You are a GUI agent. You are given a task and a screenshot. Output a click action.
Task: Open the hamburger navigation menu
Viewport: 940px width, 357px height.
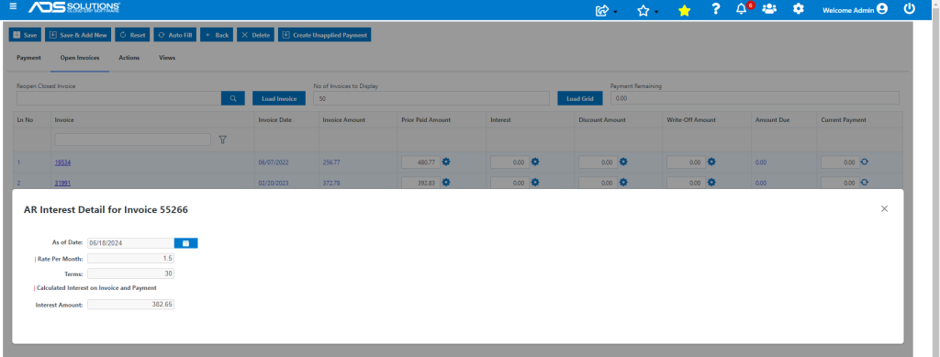(x=13, y=7)
